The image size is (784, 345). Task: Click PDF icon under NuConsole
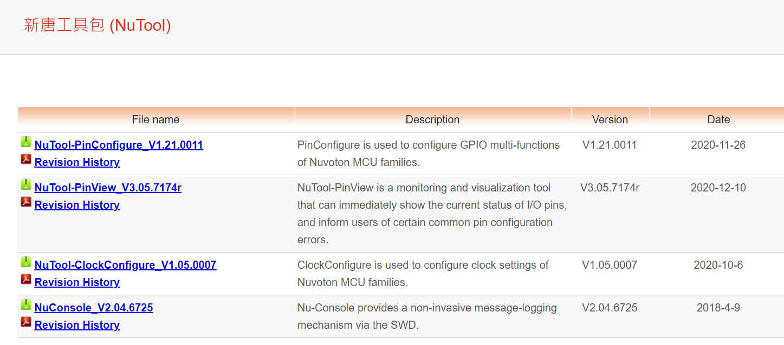25,322
